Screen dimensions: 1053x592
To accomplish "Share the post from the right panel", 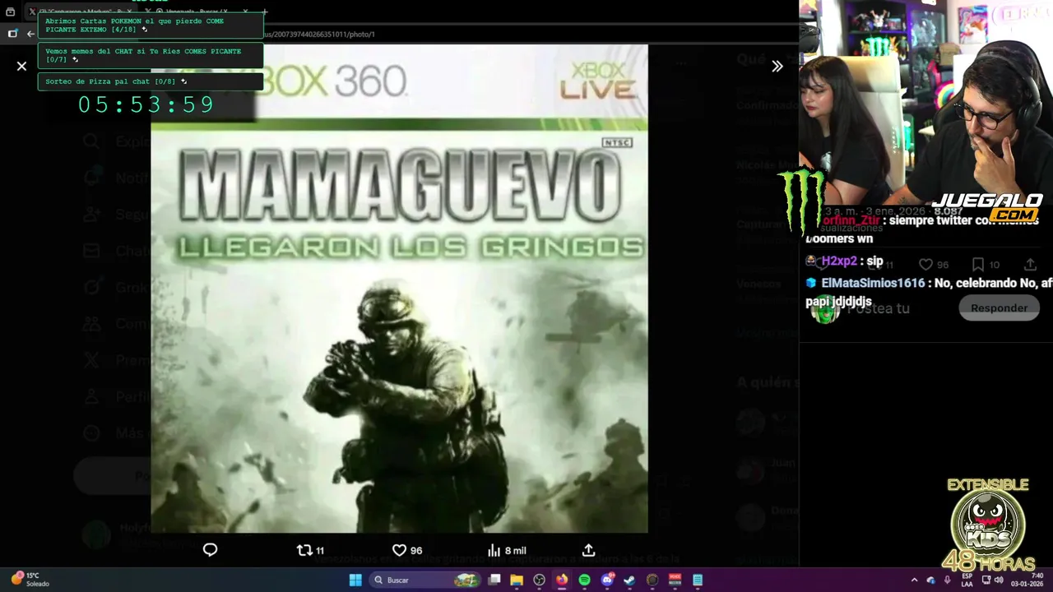I will tap(1030, 265).
